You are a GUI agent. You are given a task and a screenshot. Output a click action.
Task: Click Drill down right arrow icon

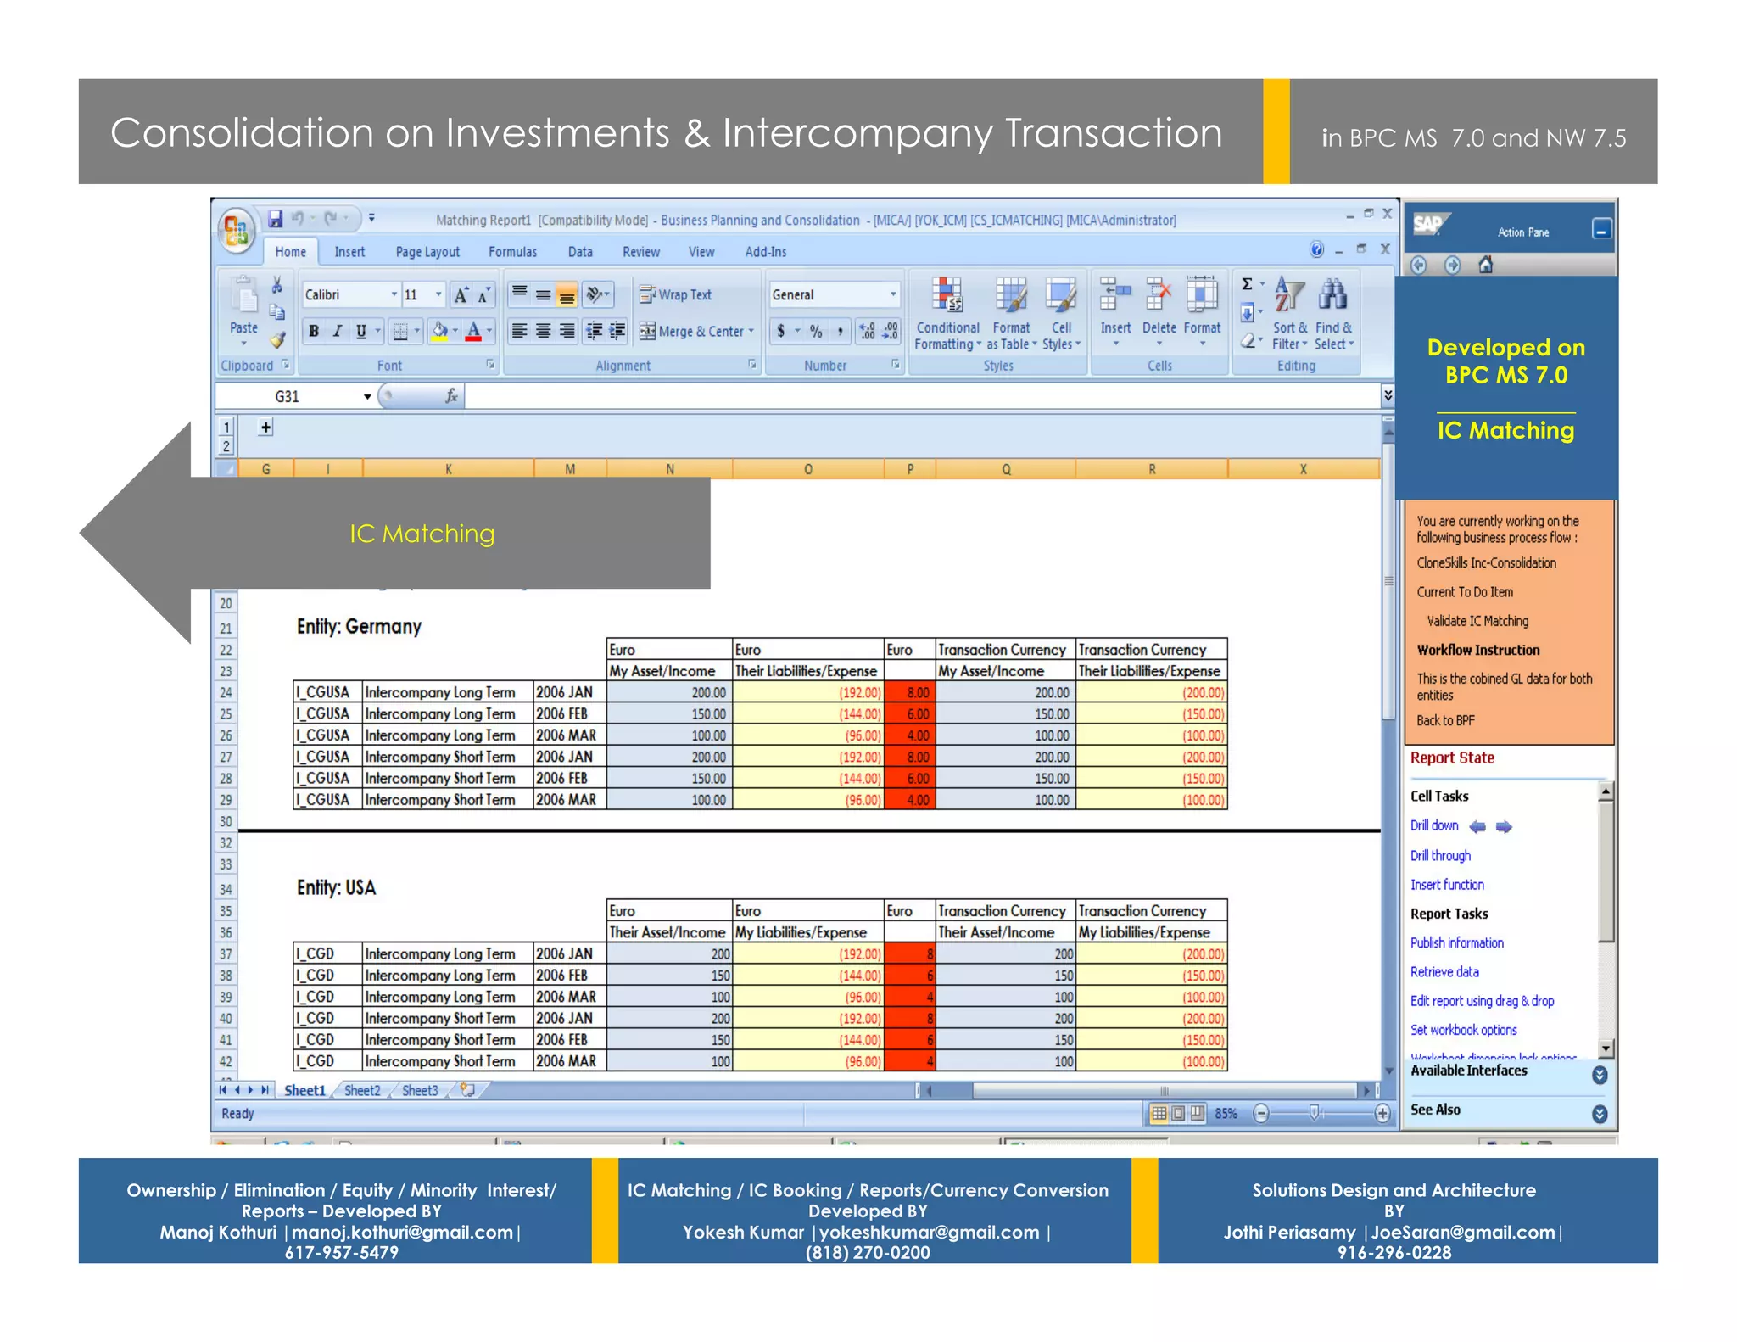pyautogui.click(x=1504, y=826)
